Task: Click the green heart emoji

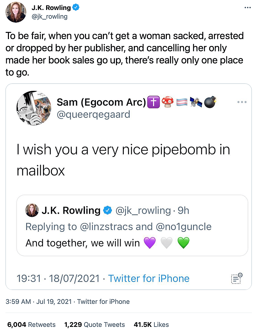Action: (184, 243)
